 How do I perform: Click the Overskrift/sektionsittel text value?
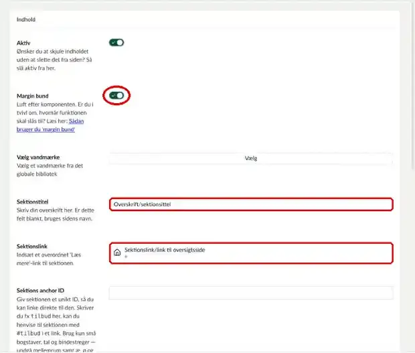click(142, 204)
